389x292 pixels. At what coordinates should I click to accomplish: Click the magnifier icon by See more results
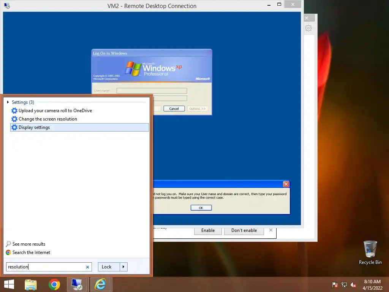(8, 244)
